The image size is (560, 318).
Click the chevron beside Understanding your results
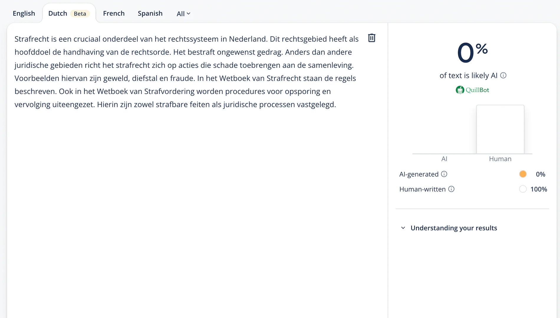tap(403, 228)
